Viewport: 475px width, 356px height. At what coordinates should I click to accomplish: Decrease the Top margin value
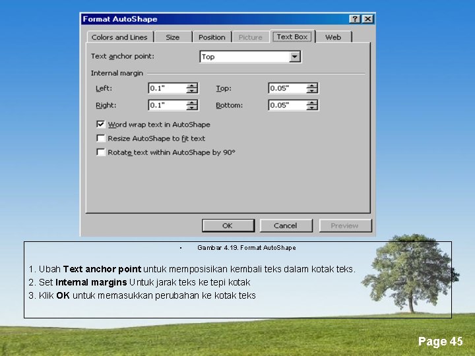(x=311, y=90)
